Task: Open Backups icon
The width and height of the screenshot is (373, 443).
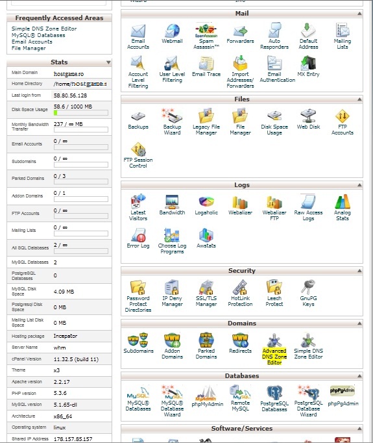Action: pos(138,120)
